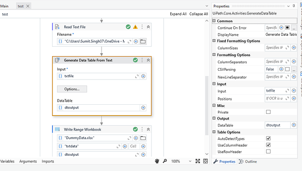
Task: Click plus button next to DummyData.xlsx field
Action: [136, 138]
